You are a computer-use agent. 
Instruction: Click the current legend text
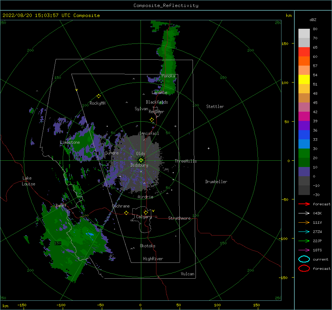click(321, 259)
